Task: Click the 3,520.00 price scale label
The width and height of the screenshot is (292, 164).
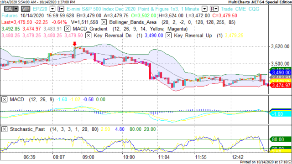Action: click(280, 46)
